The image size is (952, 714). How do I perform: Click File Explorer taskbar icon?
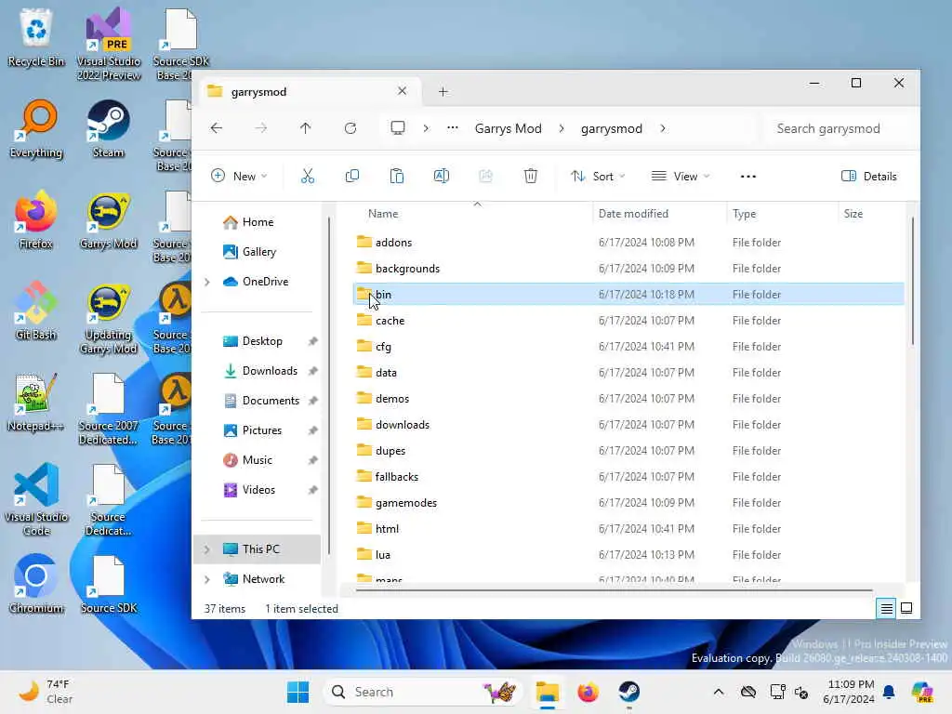tap(547, 692)
